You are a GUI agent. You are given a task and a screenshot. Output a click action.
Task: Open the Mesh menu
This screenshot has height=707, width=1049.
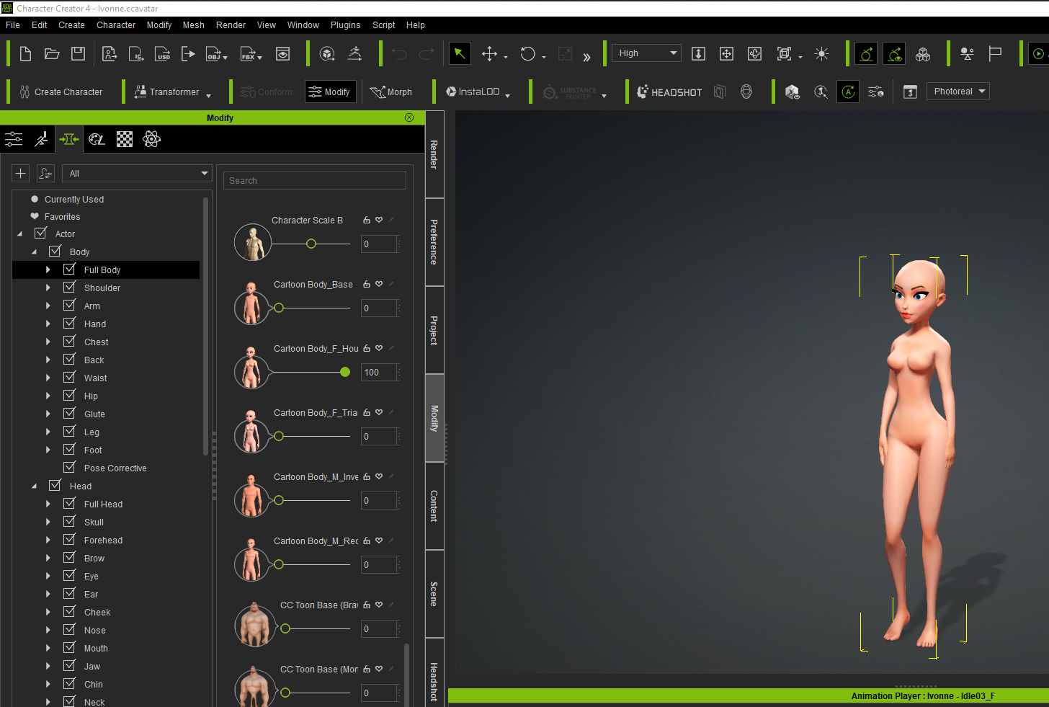pos(194,25)
